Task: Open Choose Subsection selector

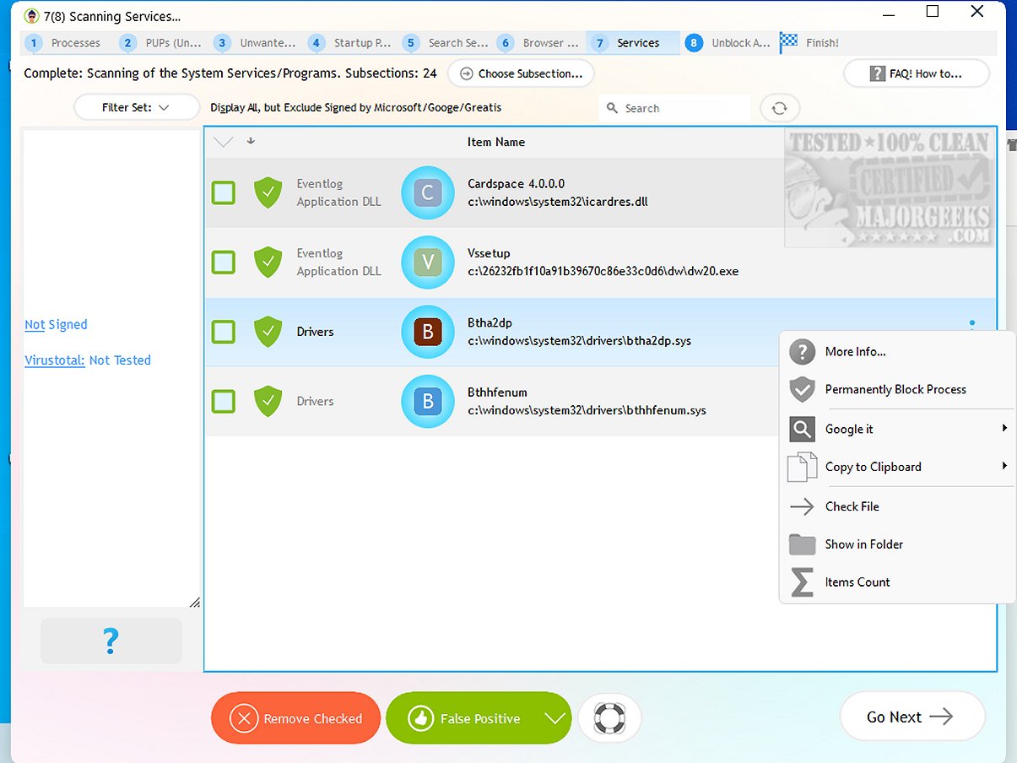Action: [x=521, y=73]
